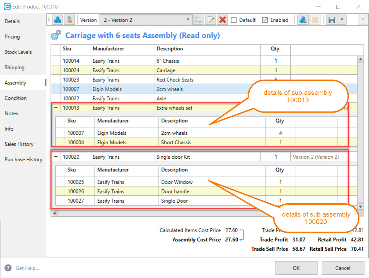
Task: Click the Extra wheels set description
Action: [174, 108]
